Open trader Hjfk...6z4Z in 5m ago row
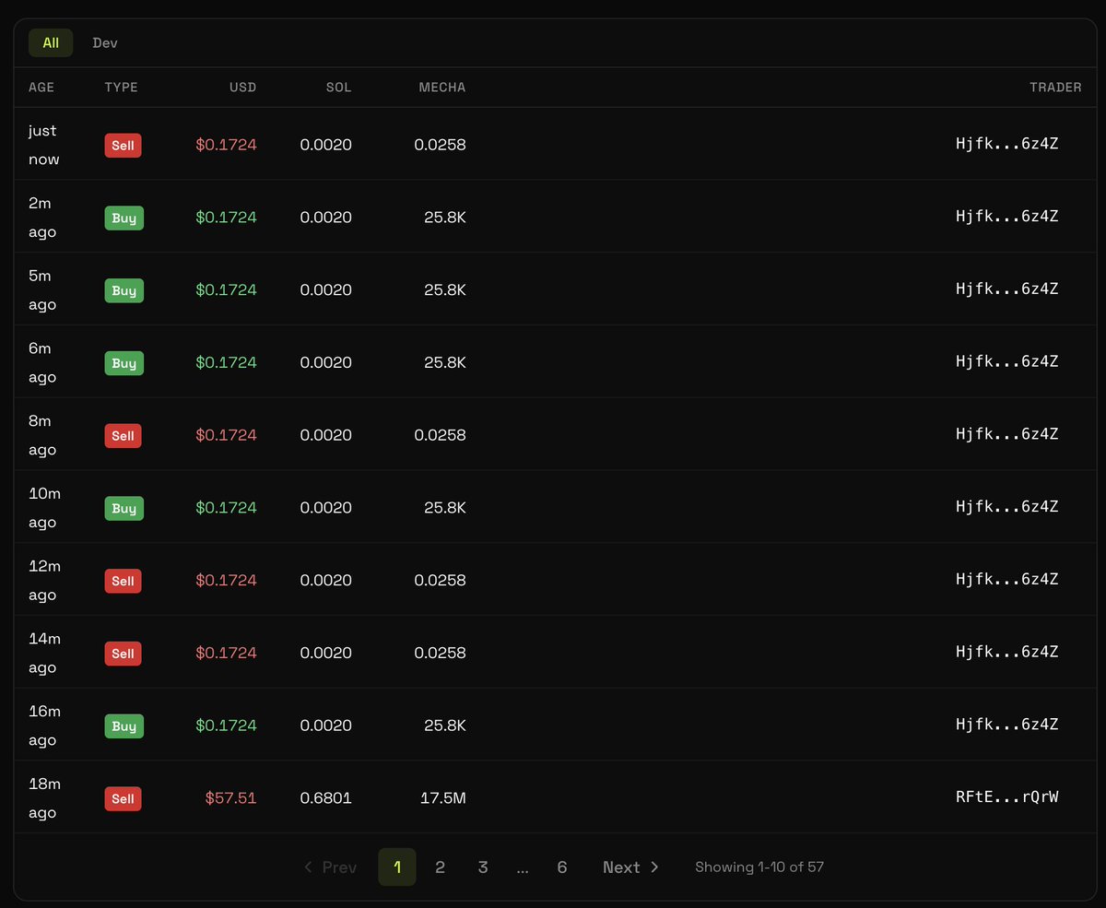Screen dimensions: 1106x908 point(1007,289)
